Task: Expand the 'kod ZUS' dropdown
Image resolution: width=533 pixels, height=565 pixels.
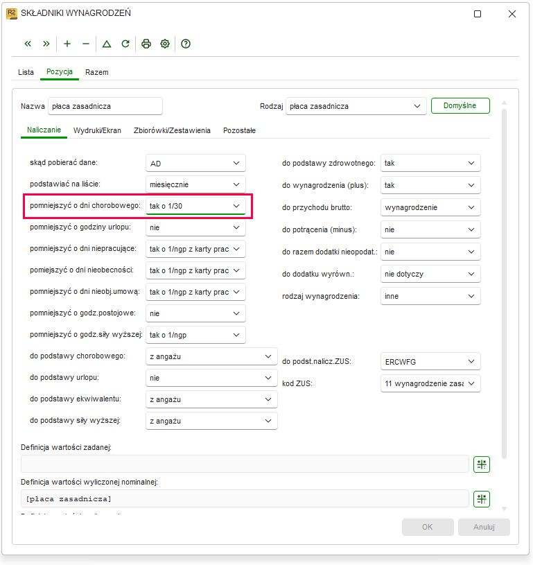Action: [430, 383]
